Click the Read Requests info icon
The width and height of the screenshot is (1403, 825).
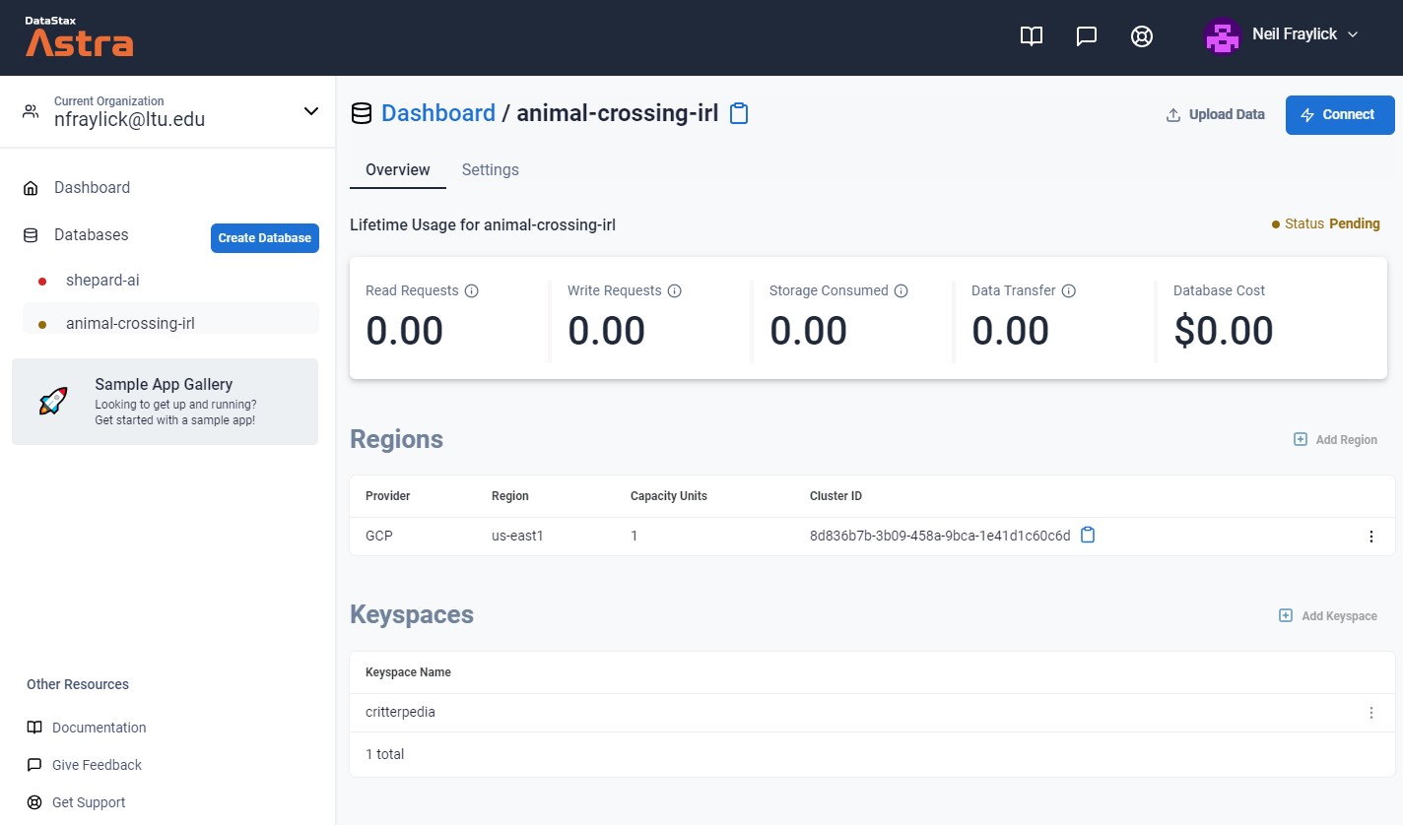[x=471, y=290]
